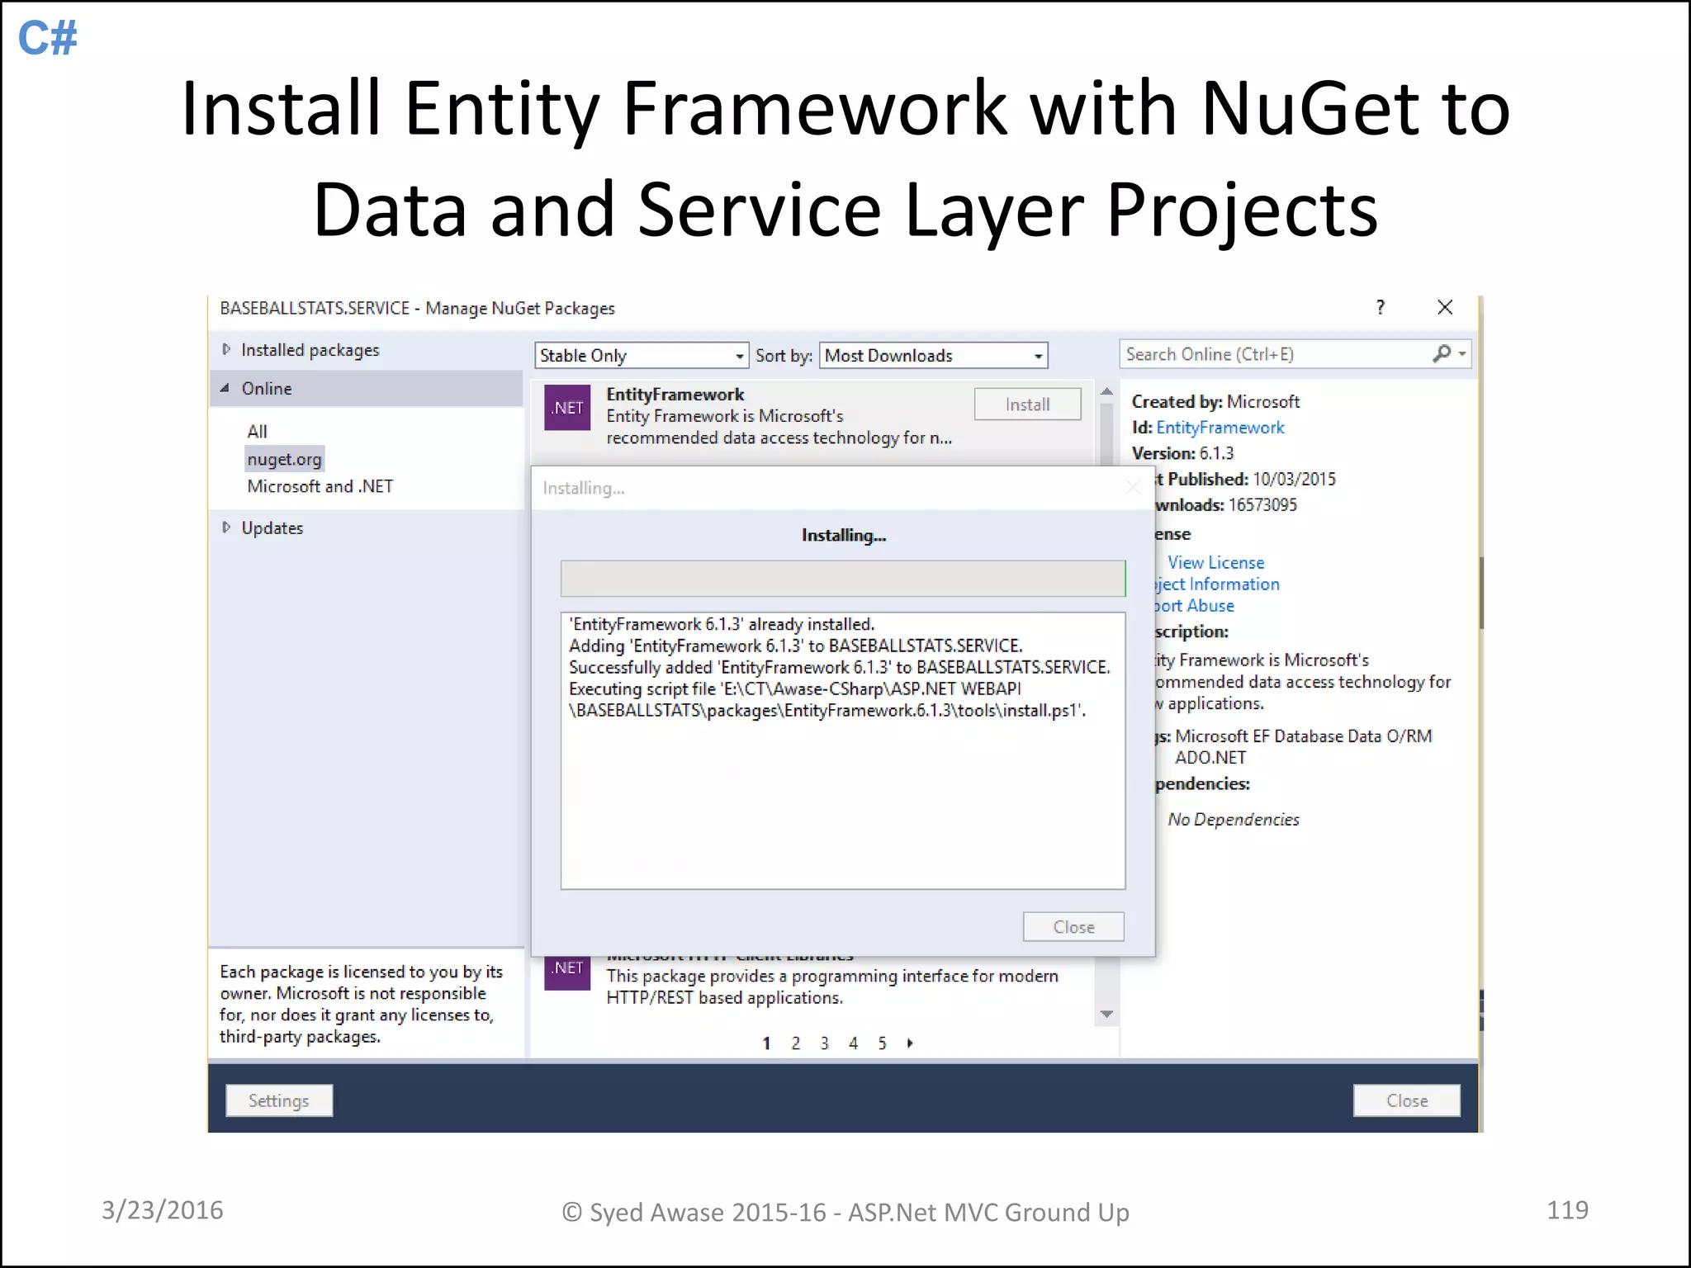Click the help question mark icon
Image resolution: width=1691 pixels, height=1268 pixels.
click(x=1381, y=307)
